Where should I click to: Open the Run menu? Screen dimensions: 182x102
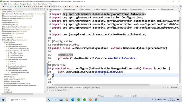coord(40,4)
